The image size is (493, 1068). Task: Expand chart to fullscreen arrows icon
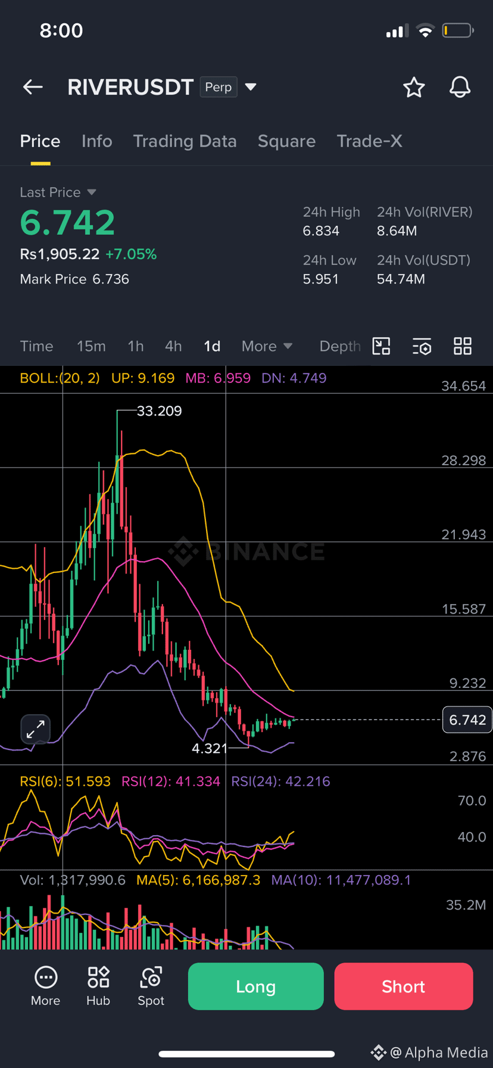(x=36, y=728)
